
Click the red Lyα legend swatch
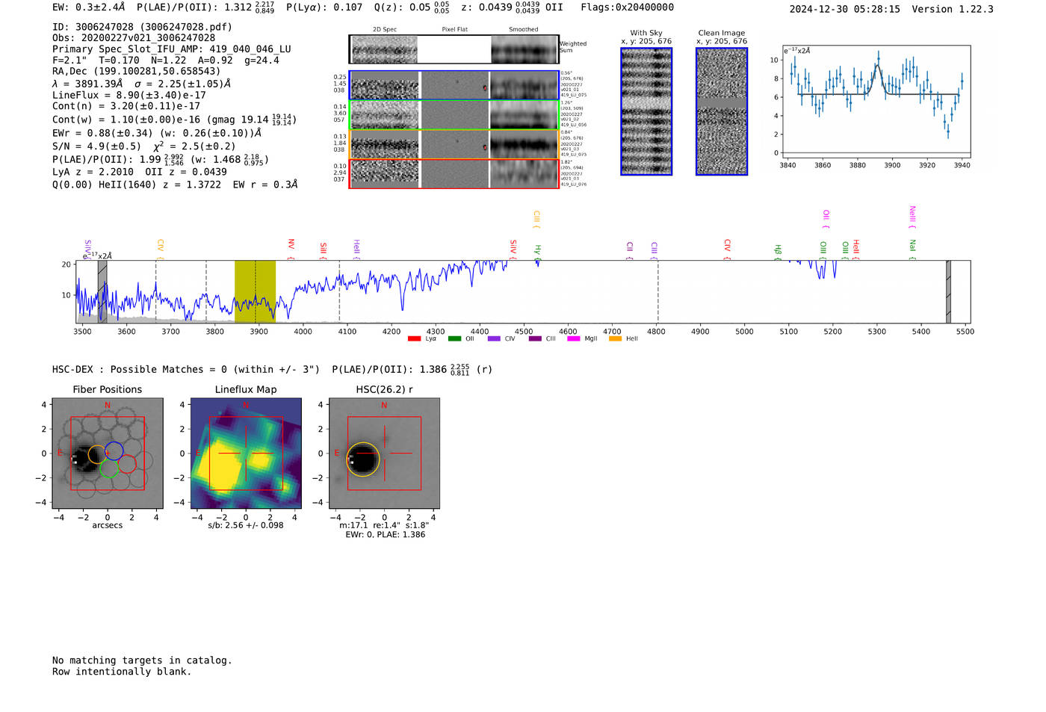click(414, 338)
